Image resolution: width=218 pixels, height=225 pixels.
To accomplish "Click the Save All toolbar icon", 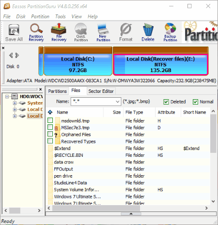I will coord(14,32).
